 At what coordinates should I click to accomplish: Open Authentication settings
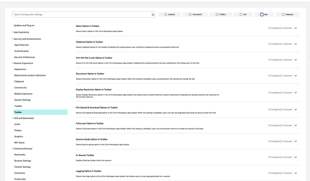pos(21,51)
